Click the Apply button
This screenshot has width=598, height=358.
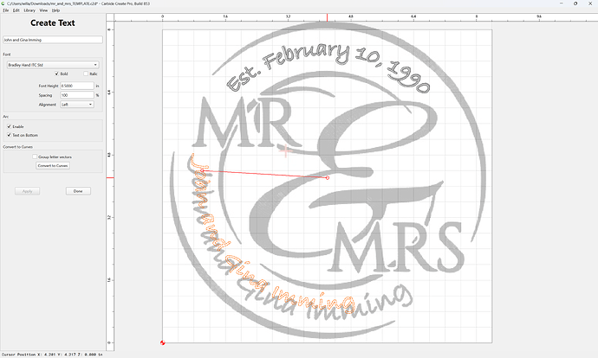click(28, 191)
